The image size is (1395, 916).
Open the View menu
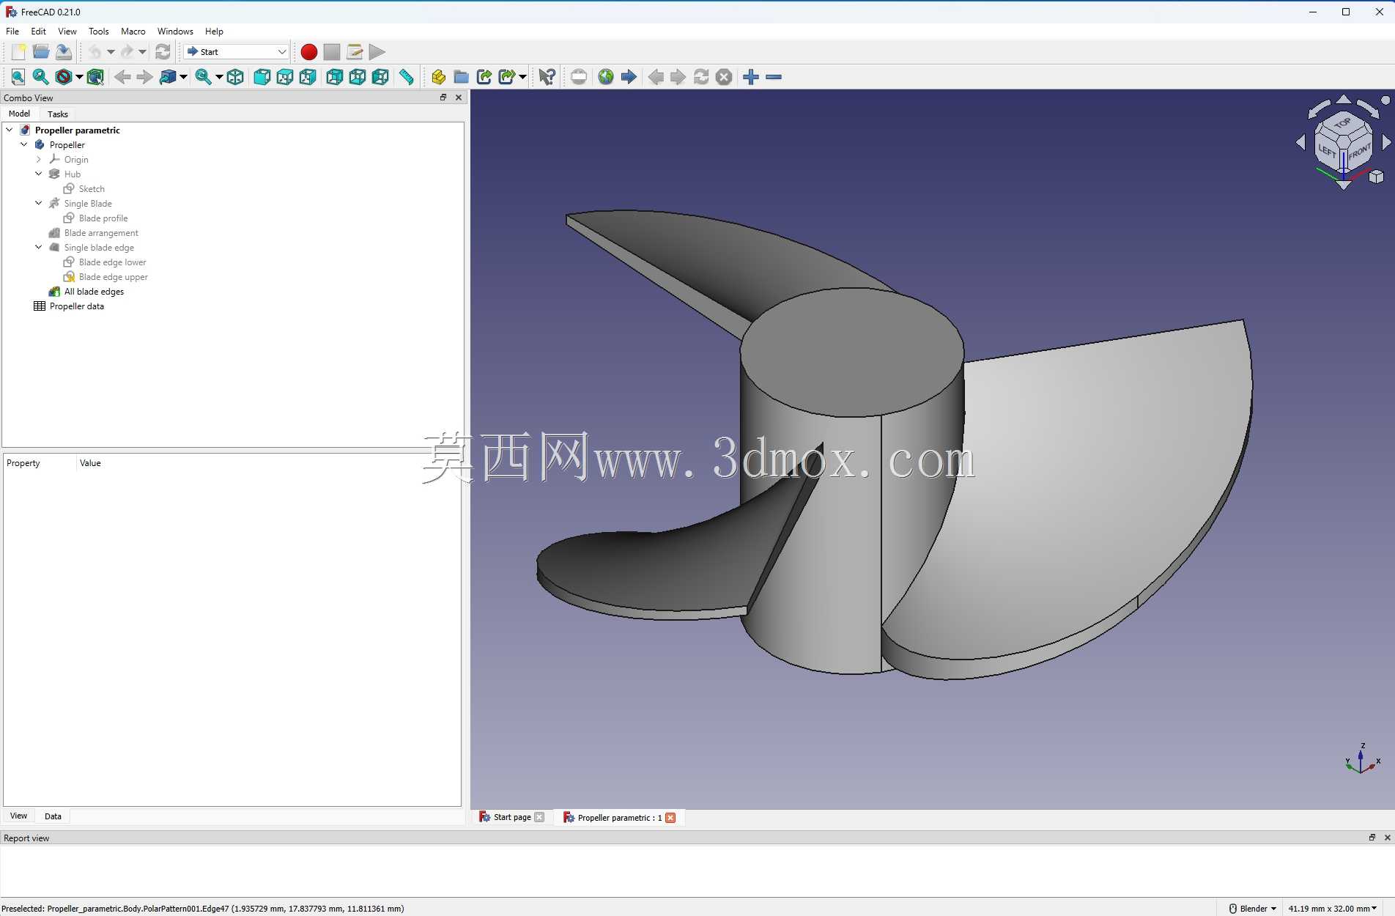coord(67,32)
